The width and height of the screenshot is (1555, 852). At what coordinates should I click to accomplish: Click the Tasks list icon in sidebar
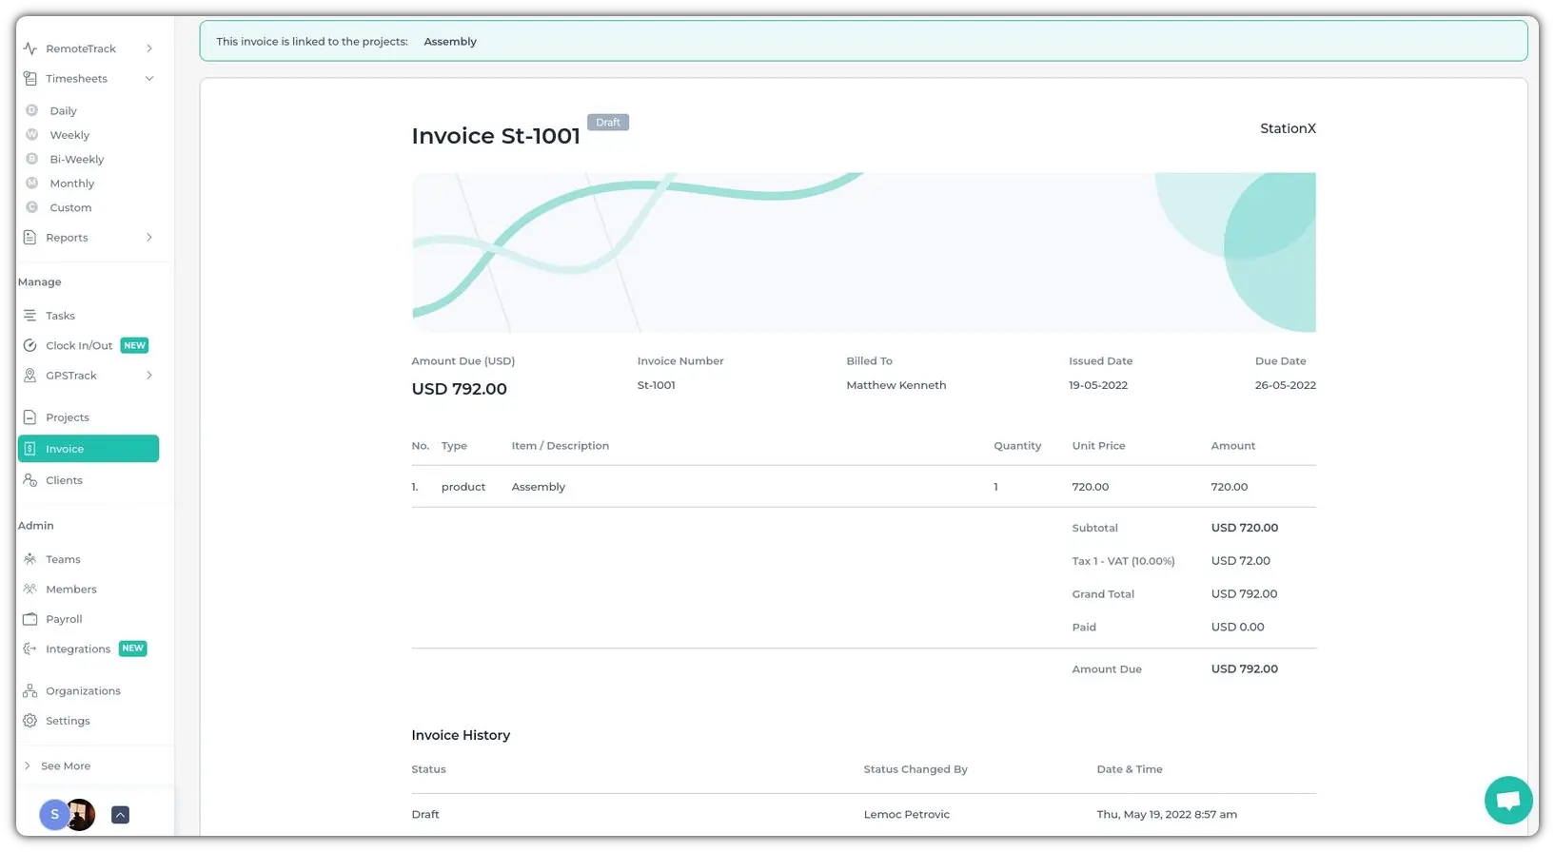tap(30, 316)
